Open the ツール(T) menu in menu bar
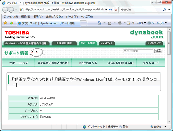173x131 pixels. 72,17
